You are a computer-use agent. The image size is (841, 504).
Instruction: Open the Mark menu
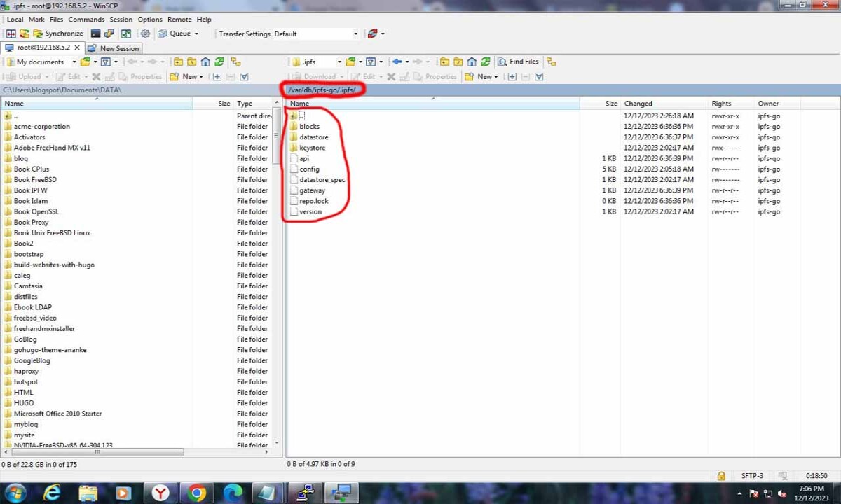[x=36, y=20]
